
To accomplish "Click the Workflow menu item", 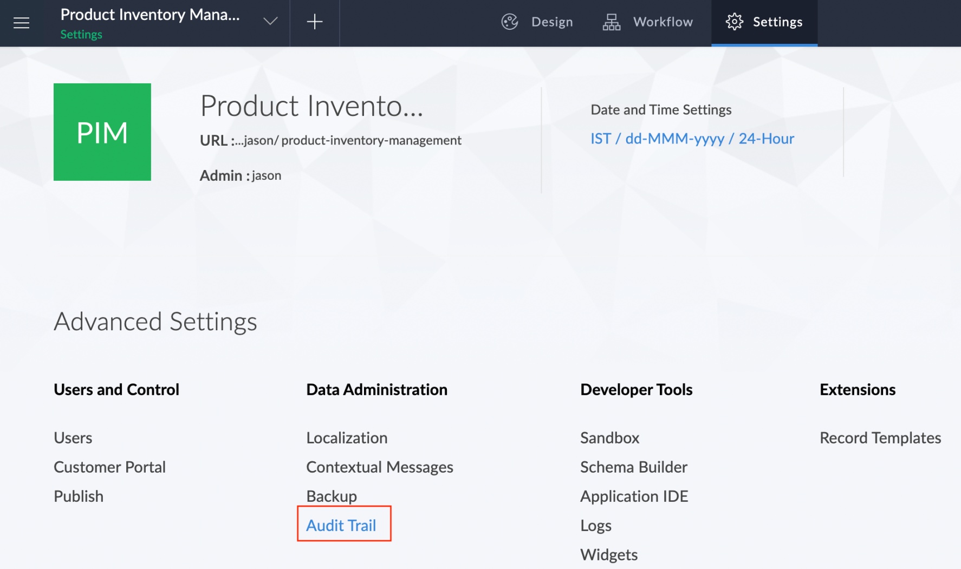I will click(x=663, y=22).
